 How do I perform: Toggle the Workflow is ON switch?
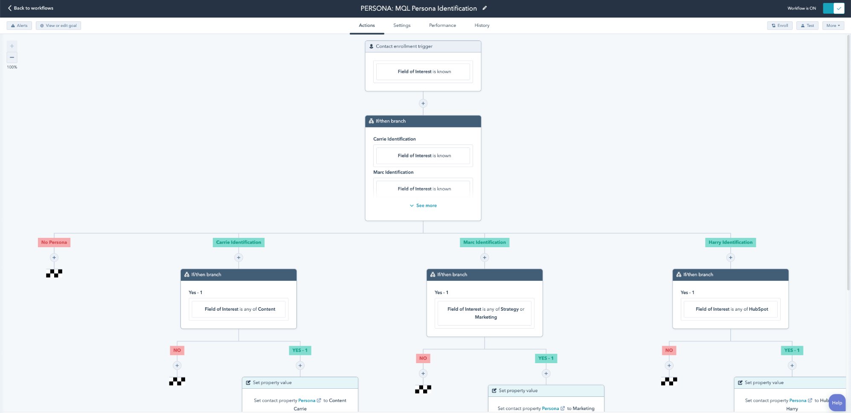(834, 8)
